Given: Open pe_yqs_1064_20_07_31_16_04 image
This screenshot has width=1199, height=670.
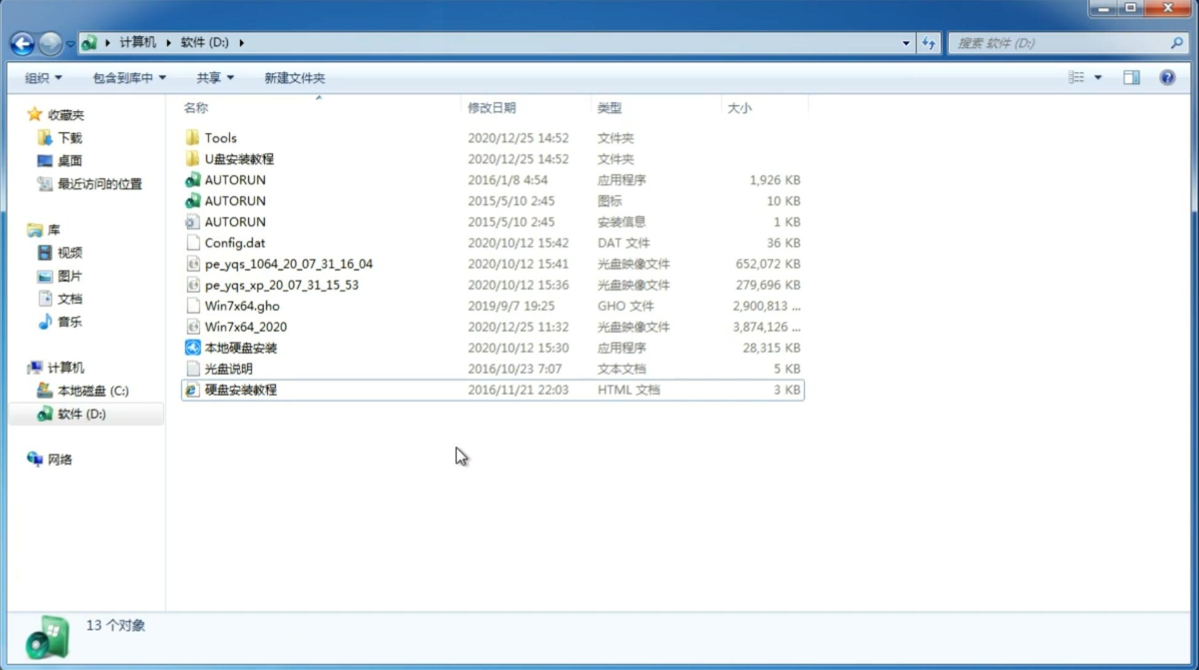Looking at the screenshot, I should click(x=288, y=264).
